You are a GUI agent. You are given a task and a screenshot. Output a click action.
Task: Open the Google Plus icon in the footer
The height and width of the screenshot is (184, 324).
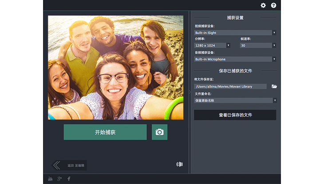point(59,179)
